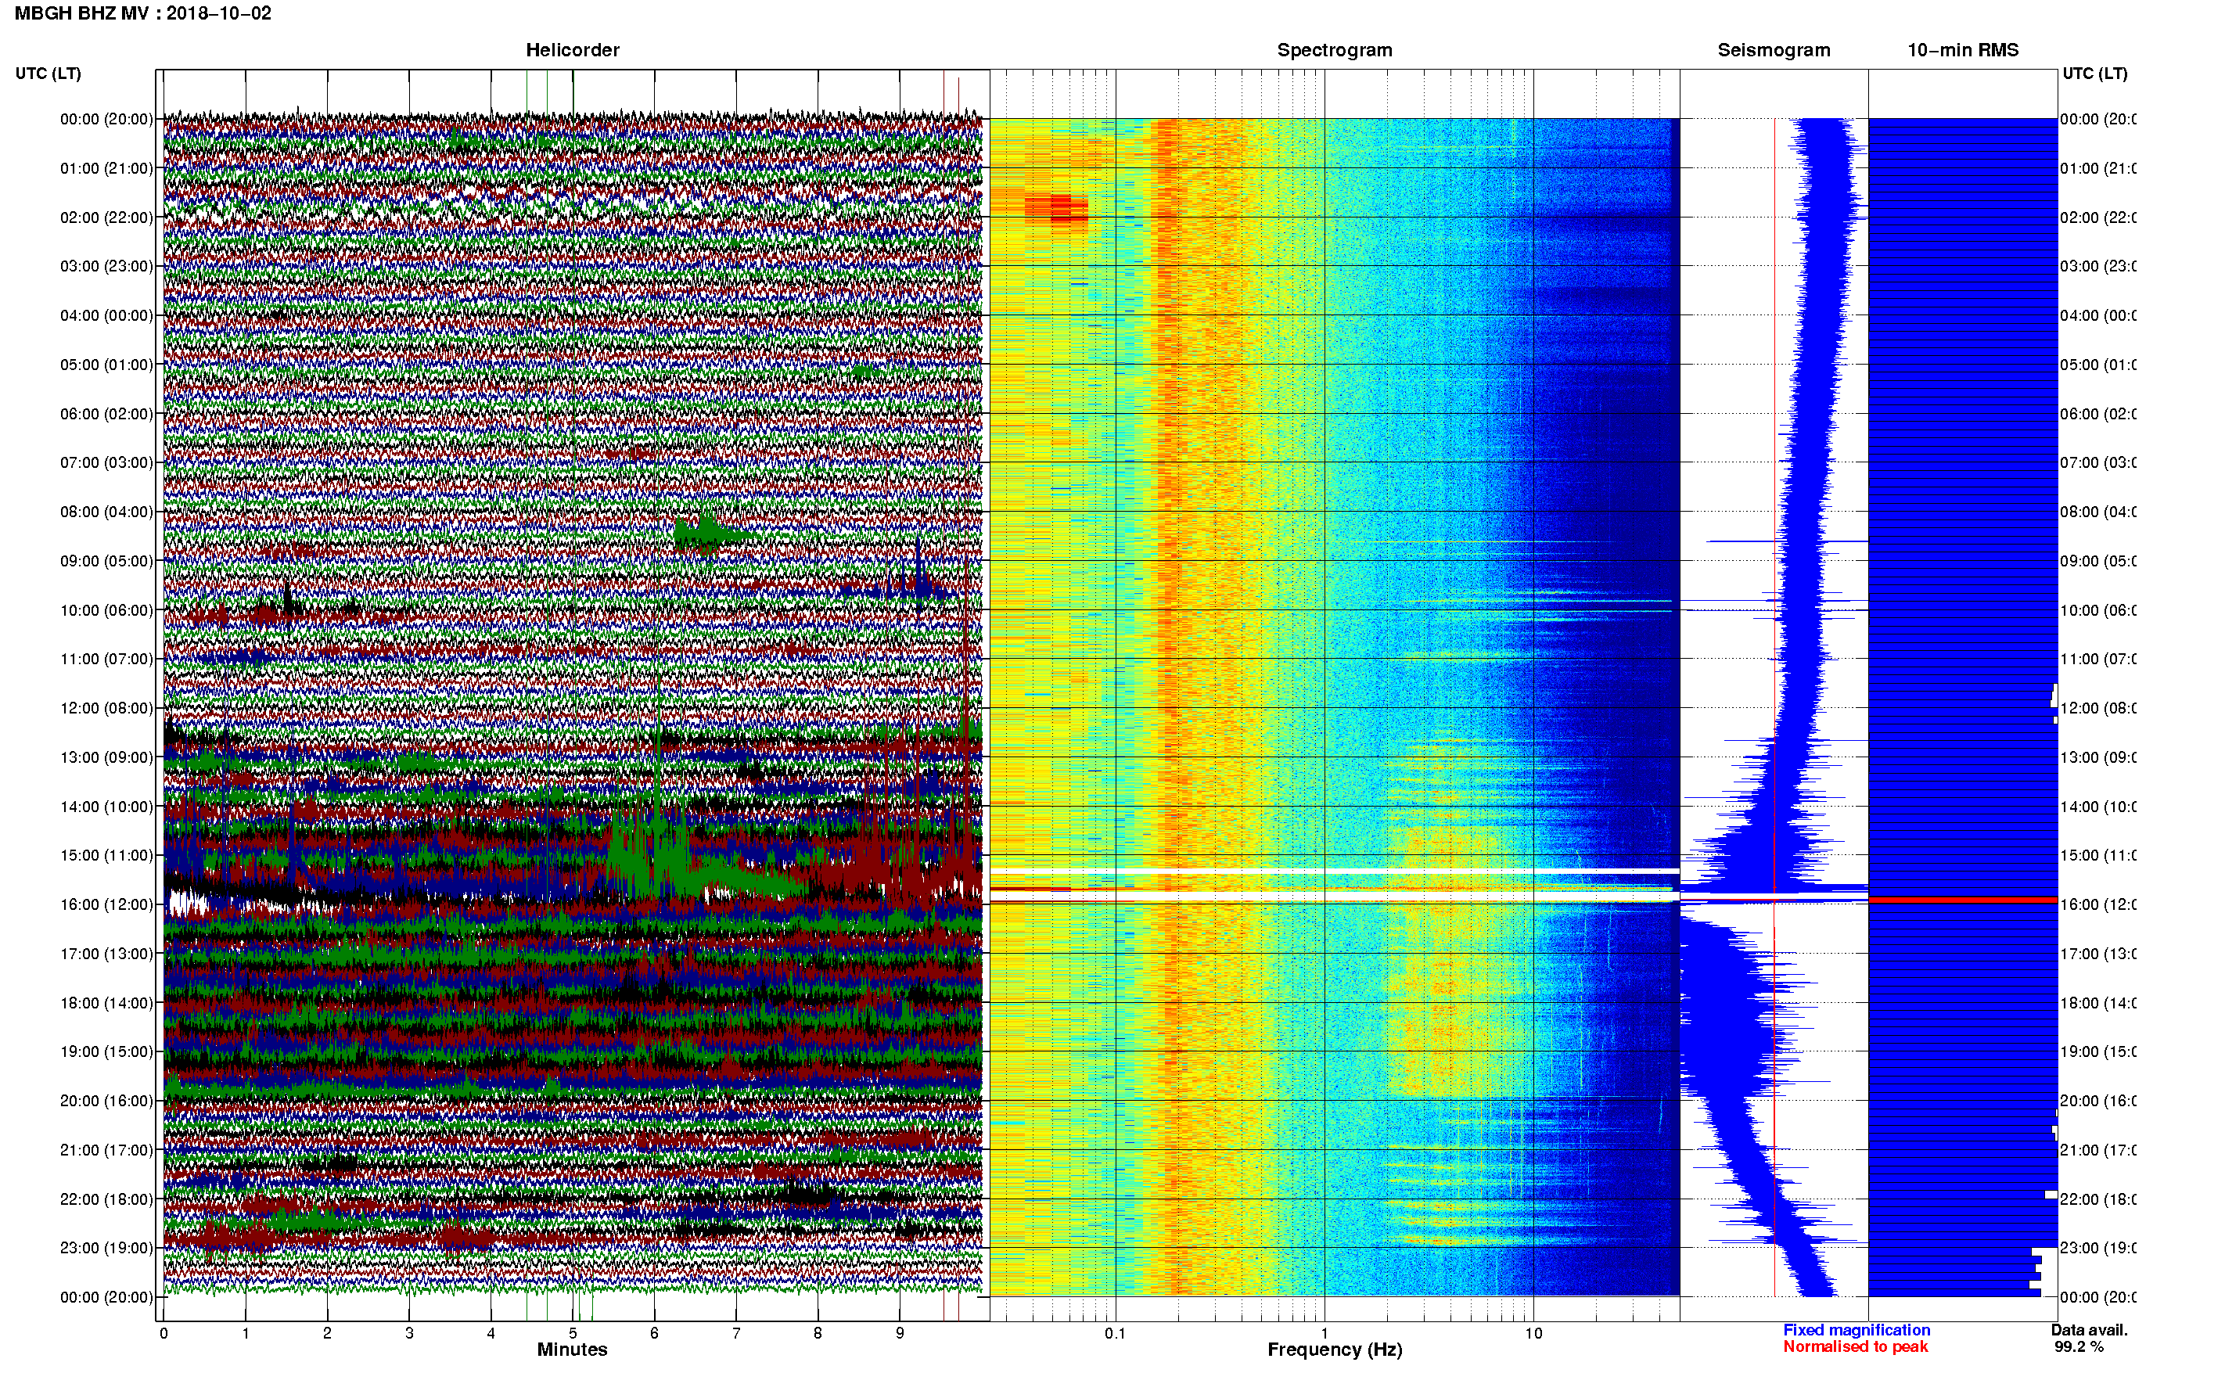
Task: Click tick label "1" on the Frequency axis
Action: tap(1325, 1333)
